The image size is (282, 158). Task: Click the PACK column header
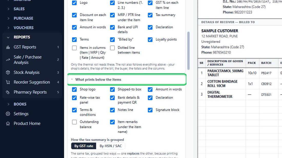click(x=251, y=63)
